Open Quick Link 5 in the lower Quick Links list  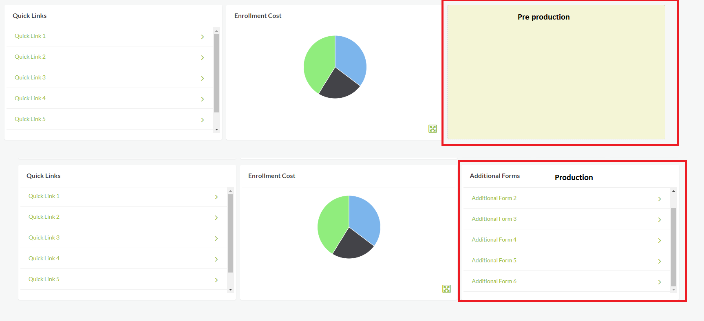pos(44,279)
